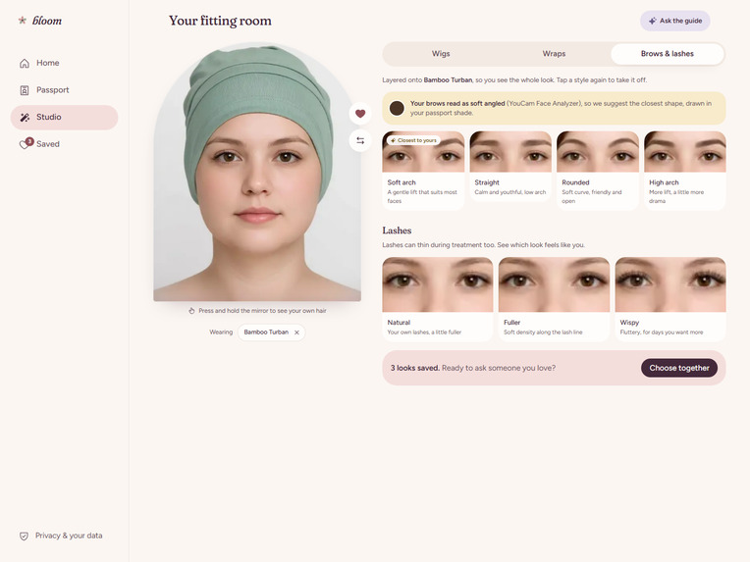750x562 pixels.
Task: Click the hand press-and-hold hint icon
Action: (x=191, y=311)
